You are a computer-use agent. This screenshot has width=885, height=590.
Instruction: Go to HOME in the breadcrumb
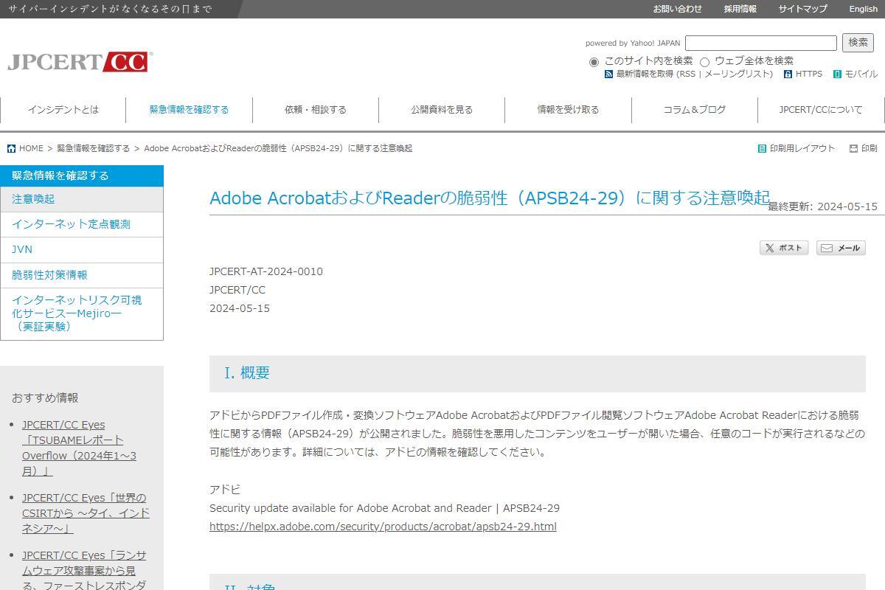point(31,148)
